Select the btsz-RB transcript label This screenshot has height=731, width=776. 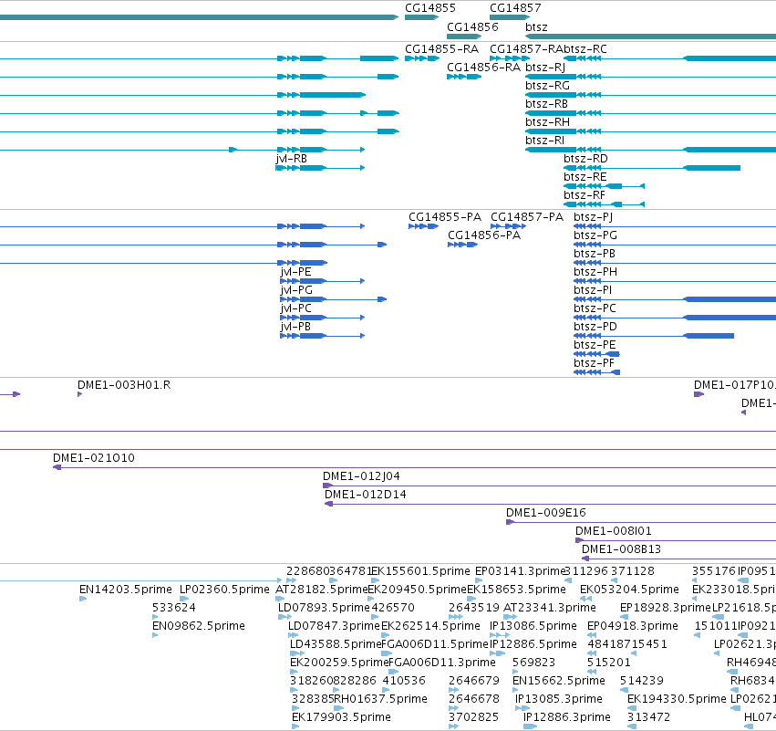546,104
